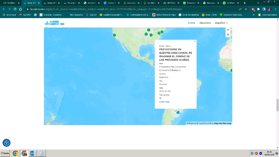The height and width of the screenshot is (157, 279).
Task: Open Outlook from the Windows taskbar
Action: pos(33,153)
